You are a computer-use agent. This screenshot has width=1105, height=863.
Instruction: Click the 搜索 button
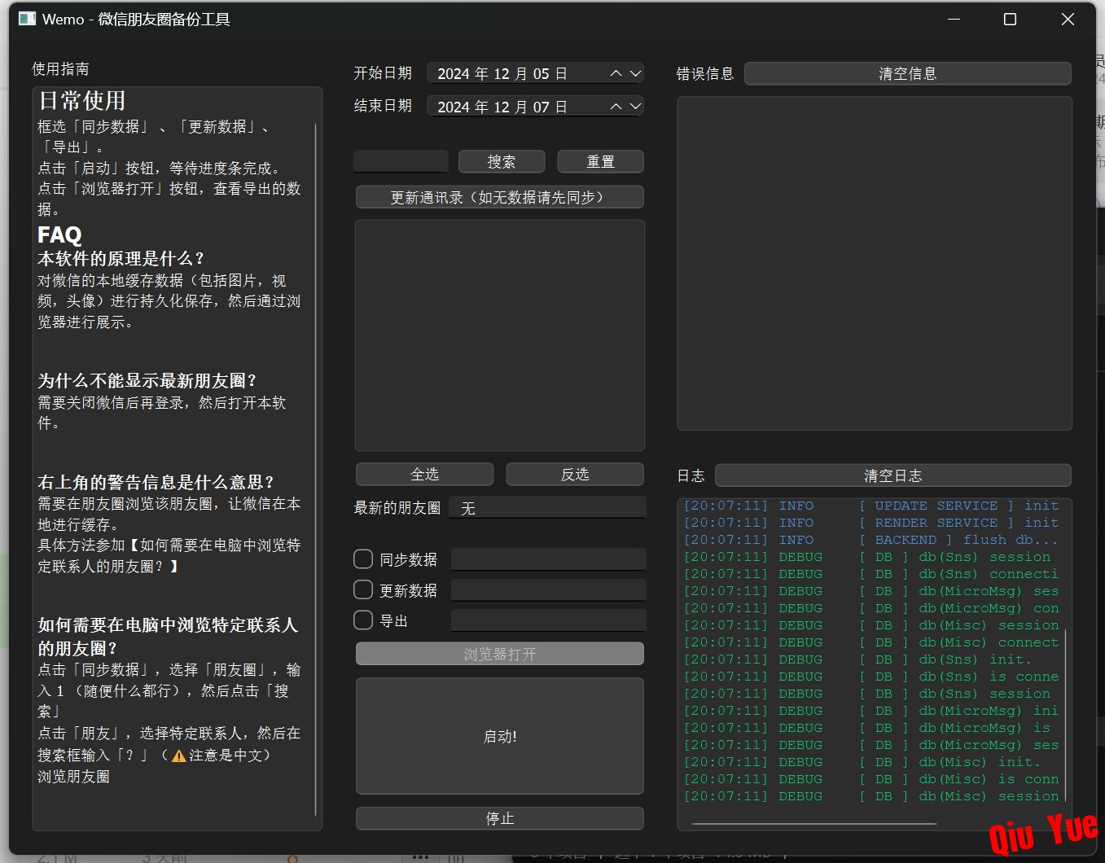pyautogui.click(x=502, y=161)
